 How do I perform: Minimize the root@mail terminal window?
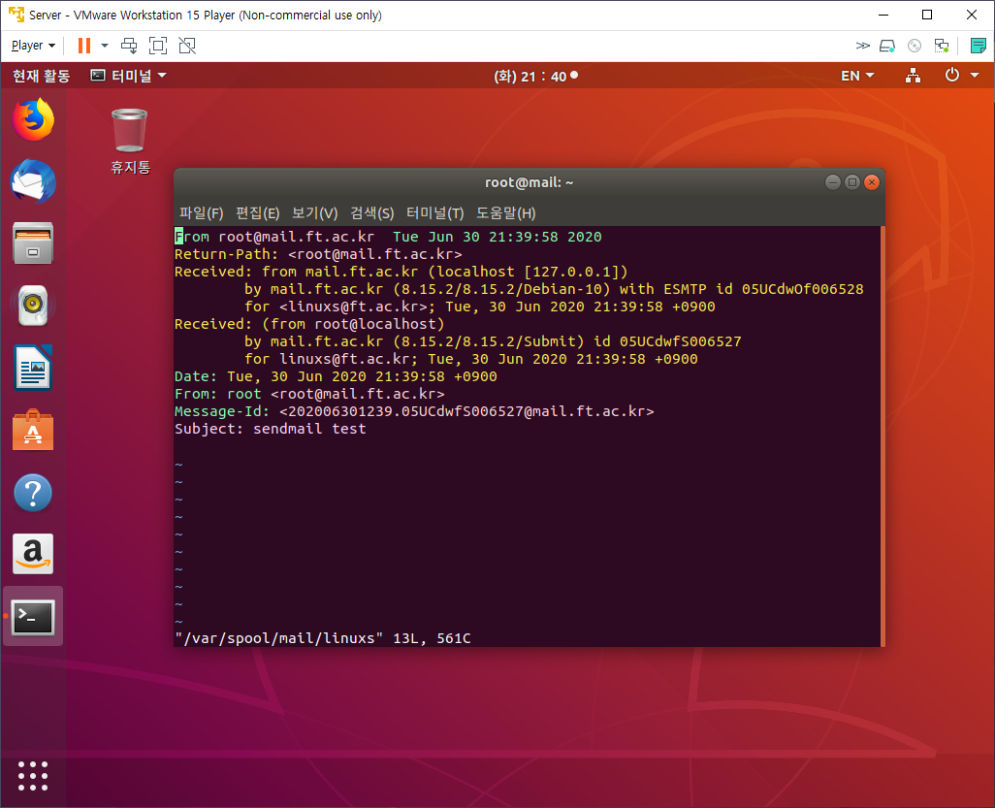[832, 182]
